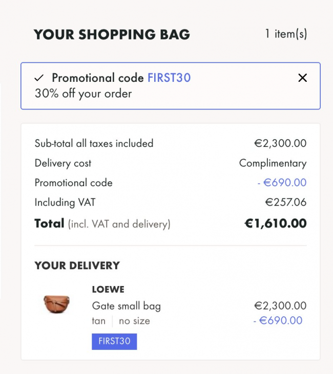Image resolution: width=333 pixels, height=374 pixels.
Task: Open the Gate small bag product name
Action: 127,306
